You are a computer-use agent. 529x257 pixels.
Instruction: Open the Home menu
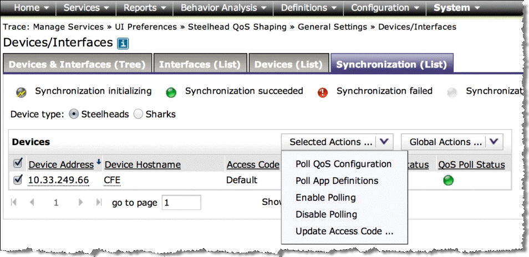click(x=31, y=8)
